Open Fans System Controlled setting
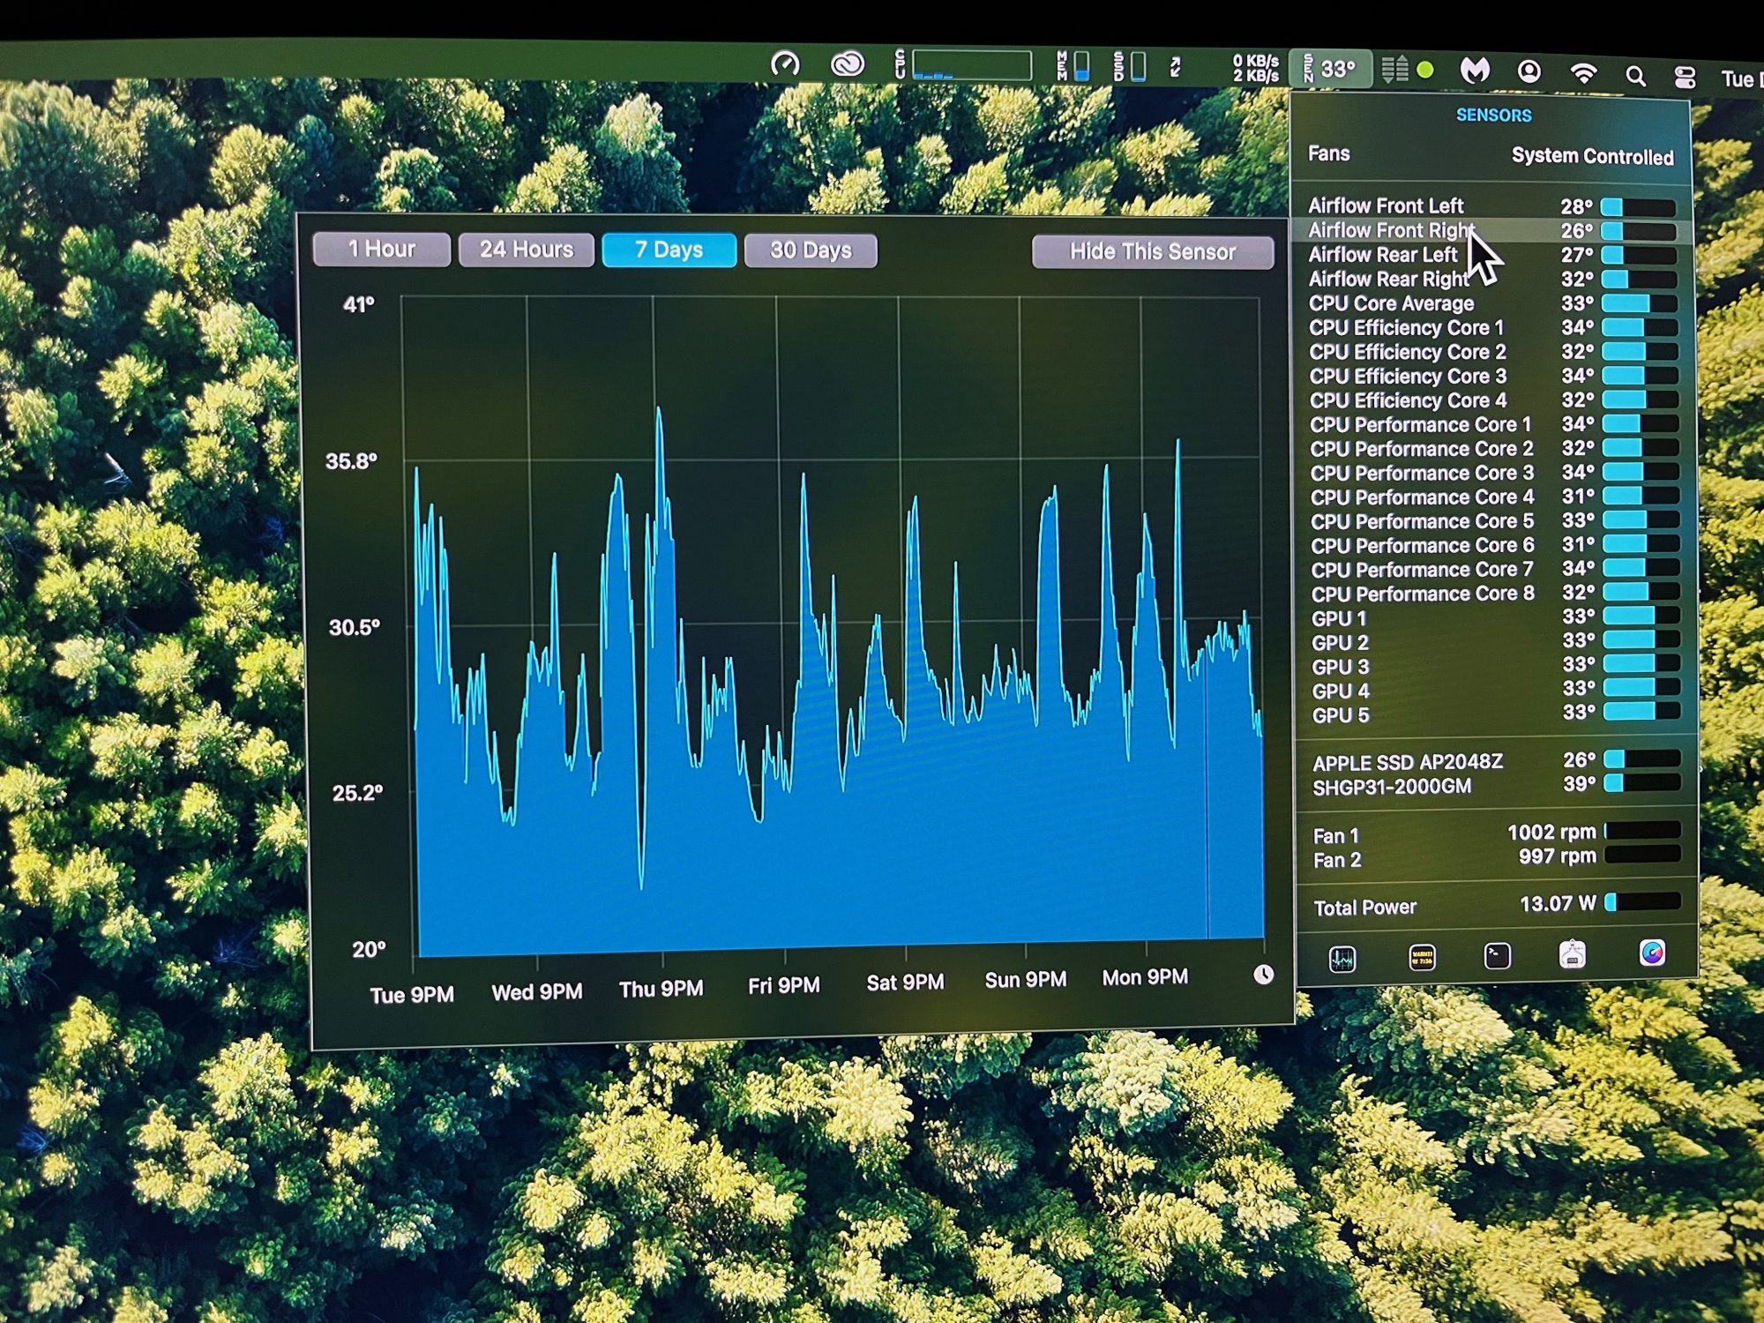This screenshot has height=1323, width=1764. click(x=1591, y=156)
